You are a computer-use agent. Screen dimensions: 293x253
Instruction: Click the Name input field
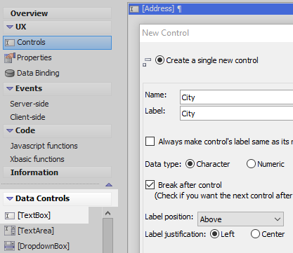point(237,97)
